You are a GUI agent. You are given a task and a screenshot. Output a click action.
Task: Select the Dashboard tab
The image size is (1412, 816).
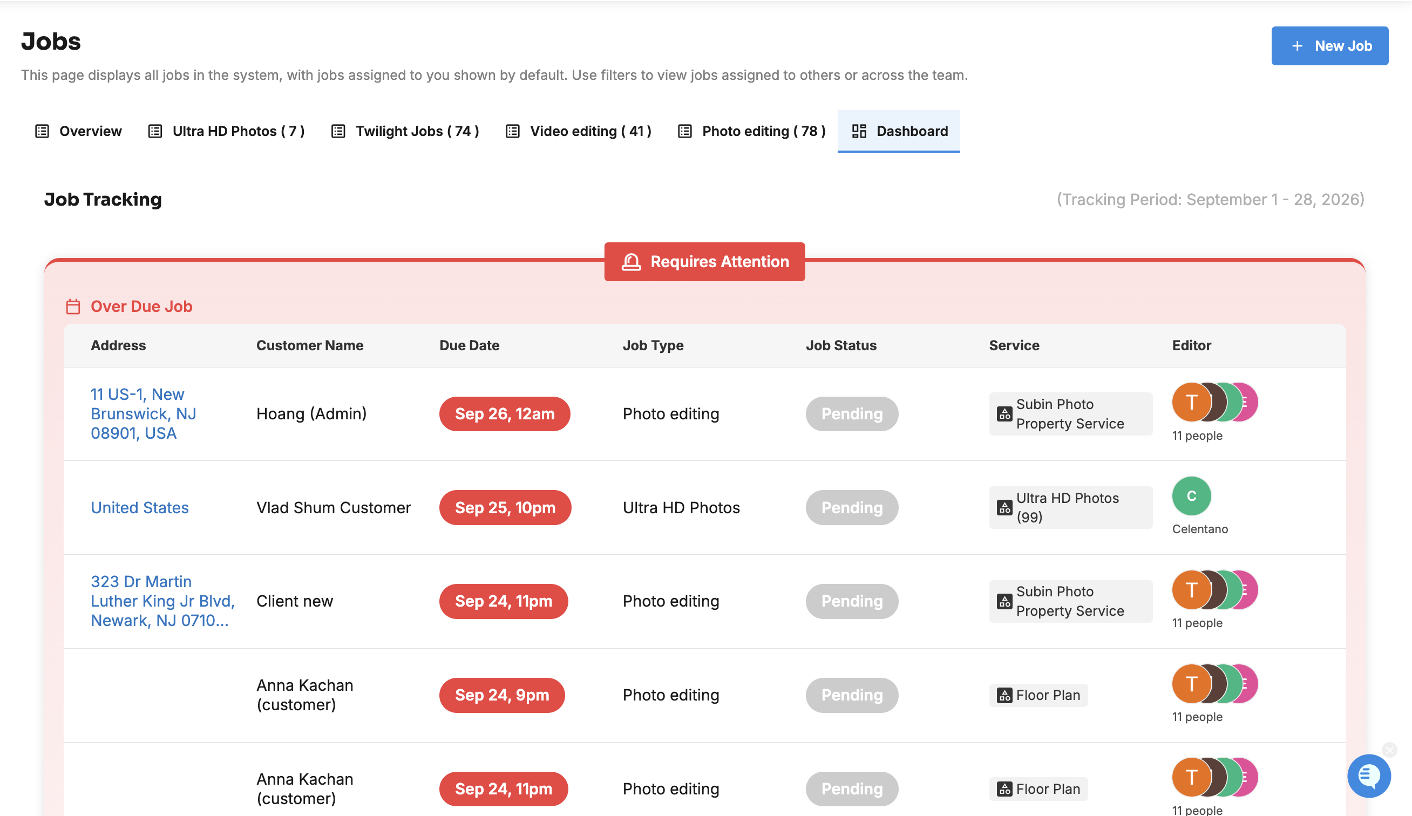898,131
